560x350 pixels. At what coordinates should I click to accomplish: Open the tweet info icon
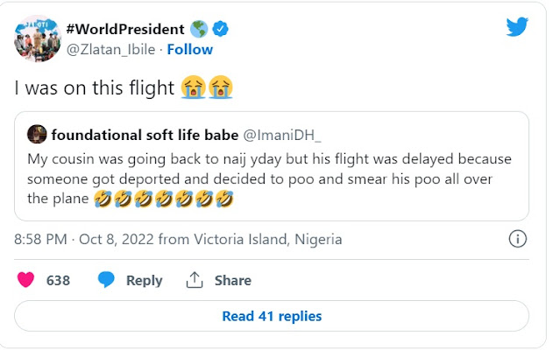pyautogui.click(x=518, y=238)
